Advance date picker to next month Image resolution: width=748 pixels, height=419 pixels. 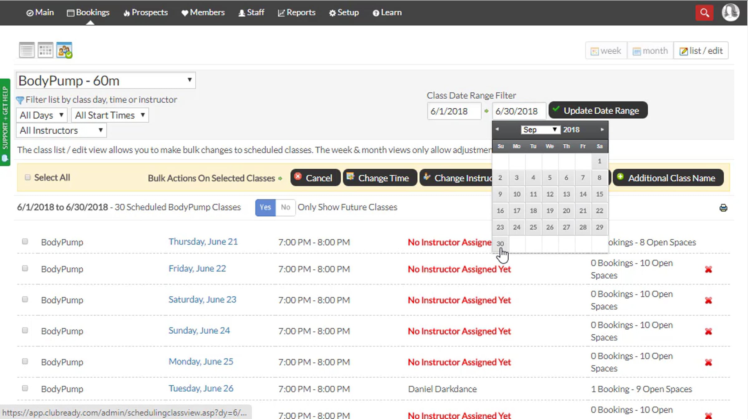click(x=602, y=129)
